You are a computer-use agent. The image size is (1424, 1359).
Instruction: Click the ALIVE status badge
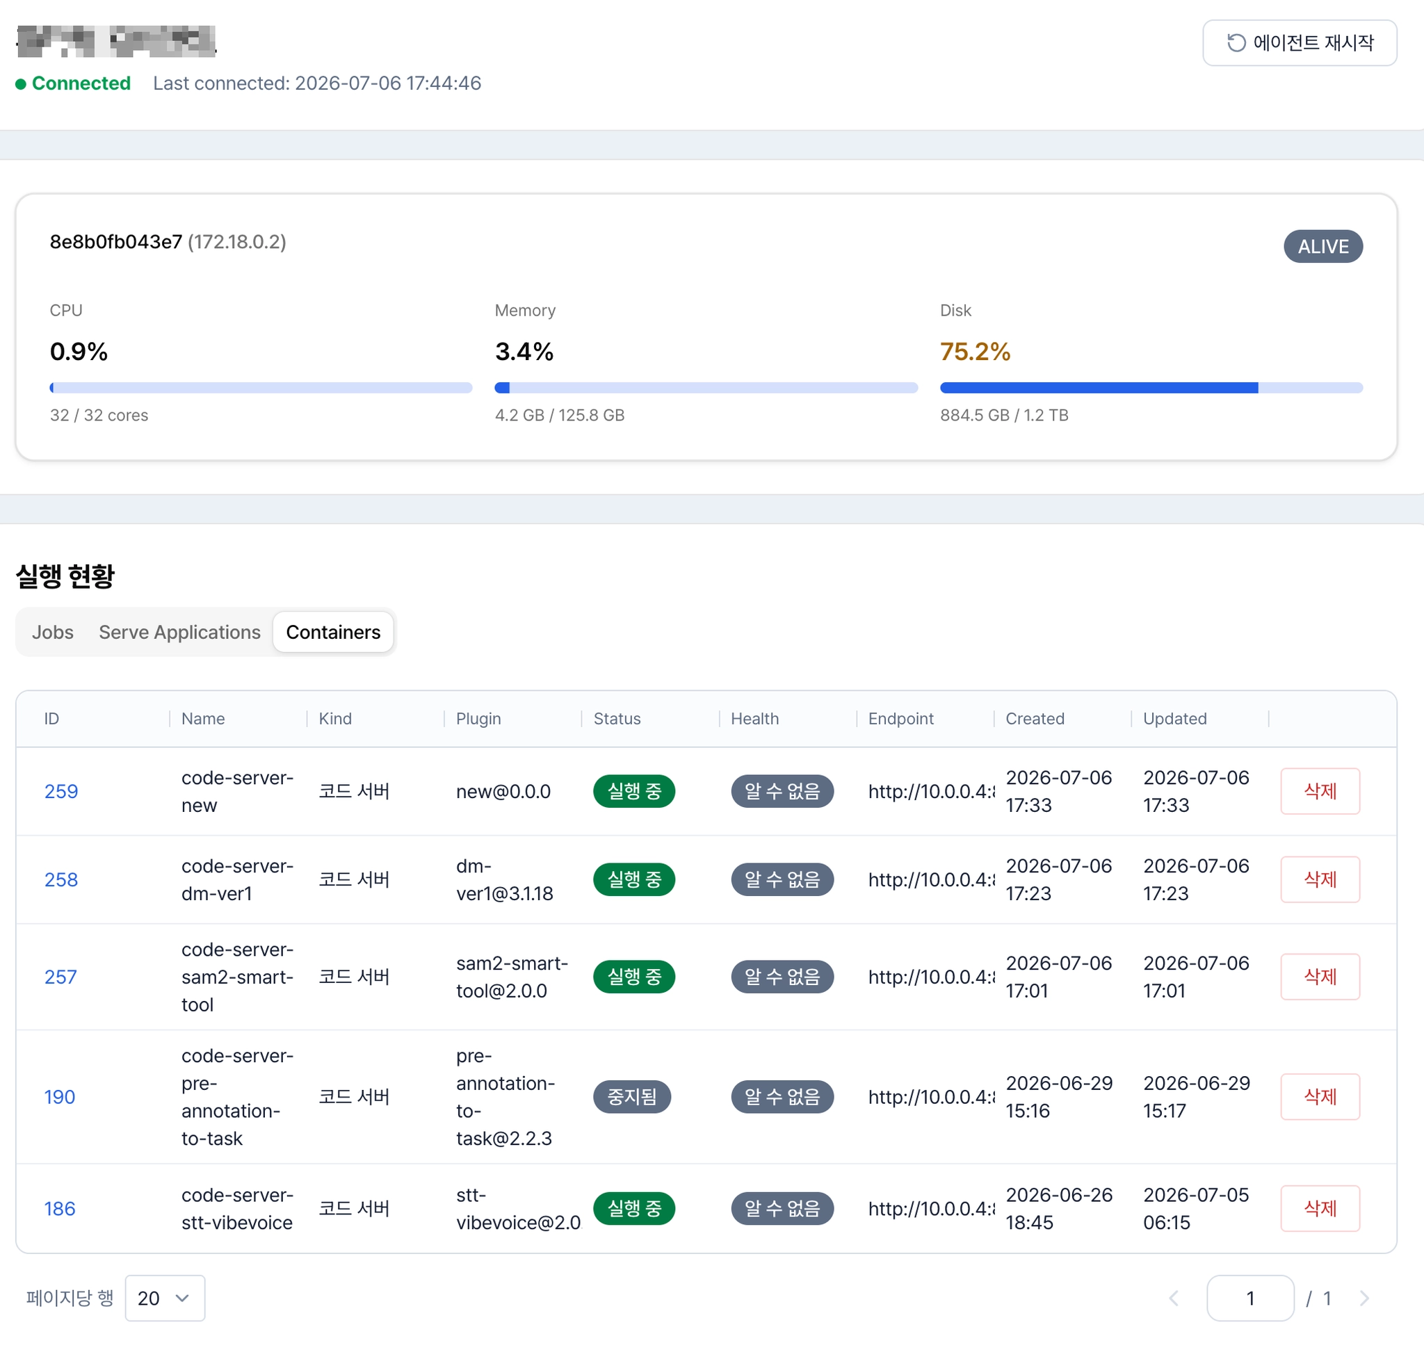coord(1322,246)
